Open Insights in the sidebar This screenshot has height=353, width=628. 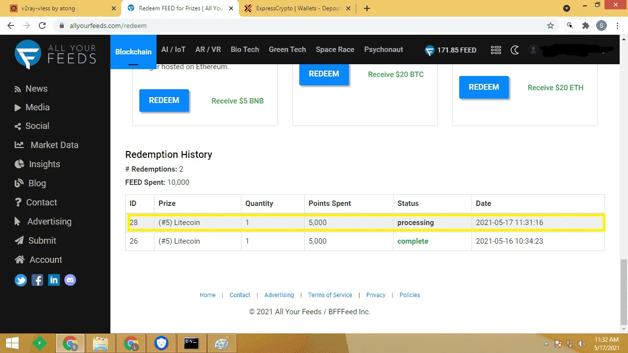click(x=37, y=164)
